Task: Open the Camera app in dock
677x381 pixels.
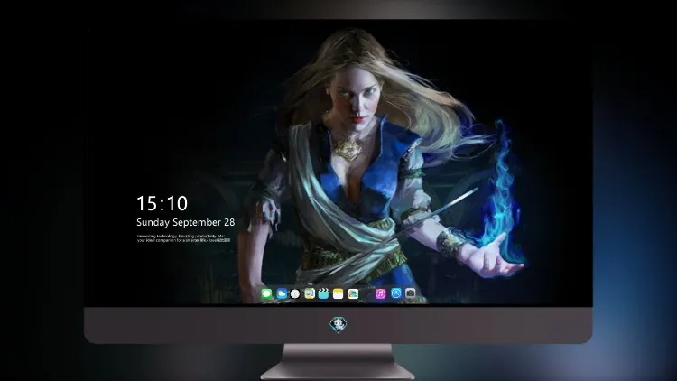Action: (x=411, y=293)
